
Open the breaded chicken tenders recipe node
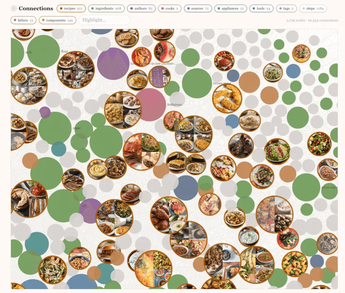point(227,98)
